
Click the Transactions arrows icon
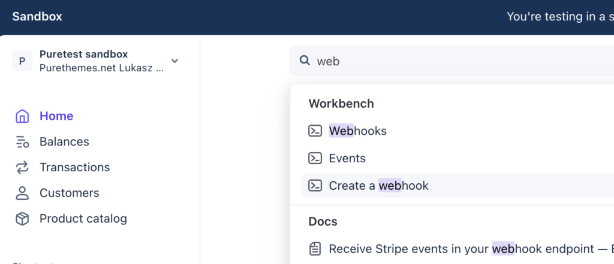[22, 168]
